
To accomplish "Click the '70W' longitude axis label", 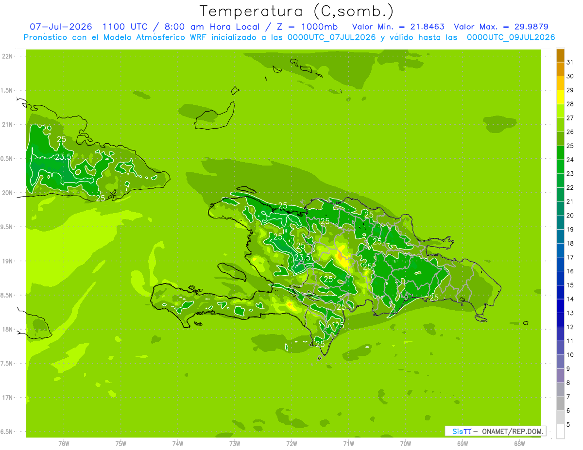I will [x=406, y=443].
